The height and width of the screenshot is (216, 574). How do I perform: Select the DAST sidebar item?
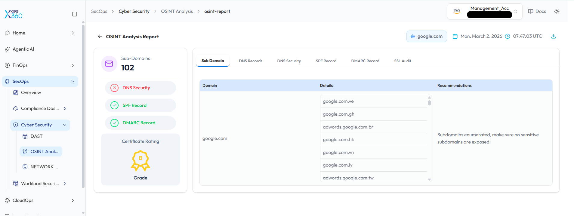pos(36,136)
